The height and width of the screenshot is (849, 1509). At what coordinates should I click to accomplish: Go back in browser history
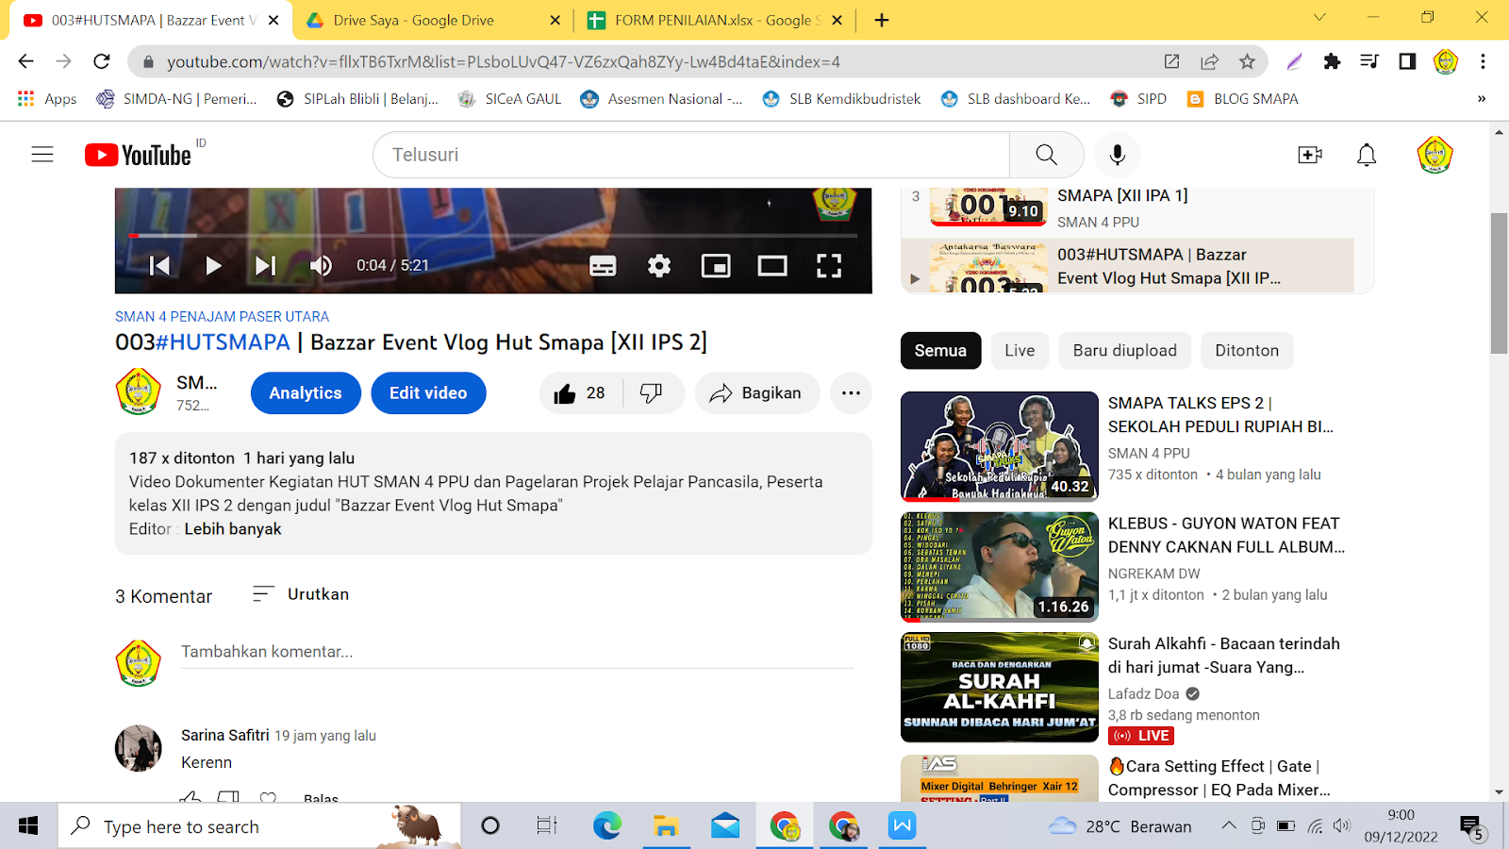click(25, 61)
